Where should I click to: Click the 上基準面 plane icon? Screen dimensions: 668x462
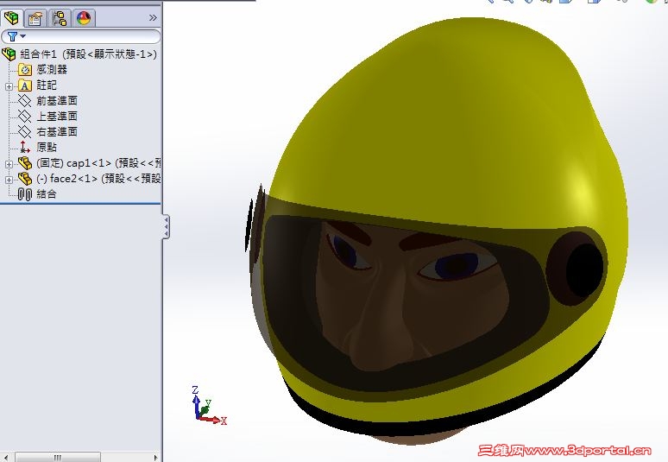pyautogui.click(x=25, y=117)
